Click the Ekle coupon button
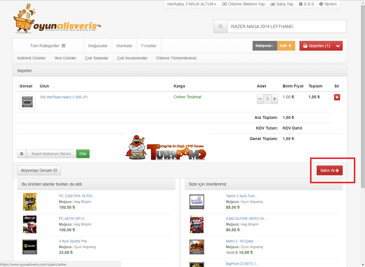This screenshot has height=267, width=365. [83, 154]
